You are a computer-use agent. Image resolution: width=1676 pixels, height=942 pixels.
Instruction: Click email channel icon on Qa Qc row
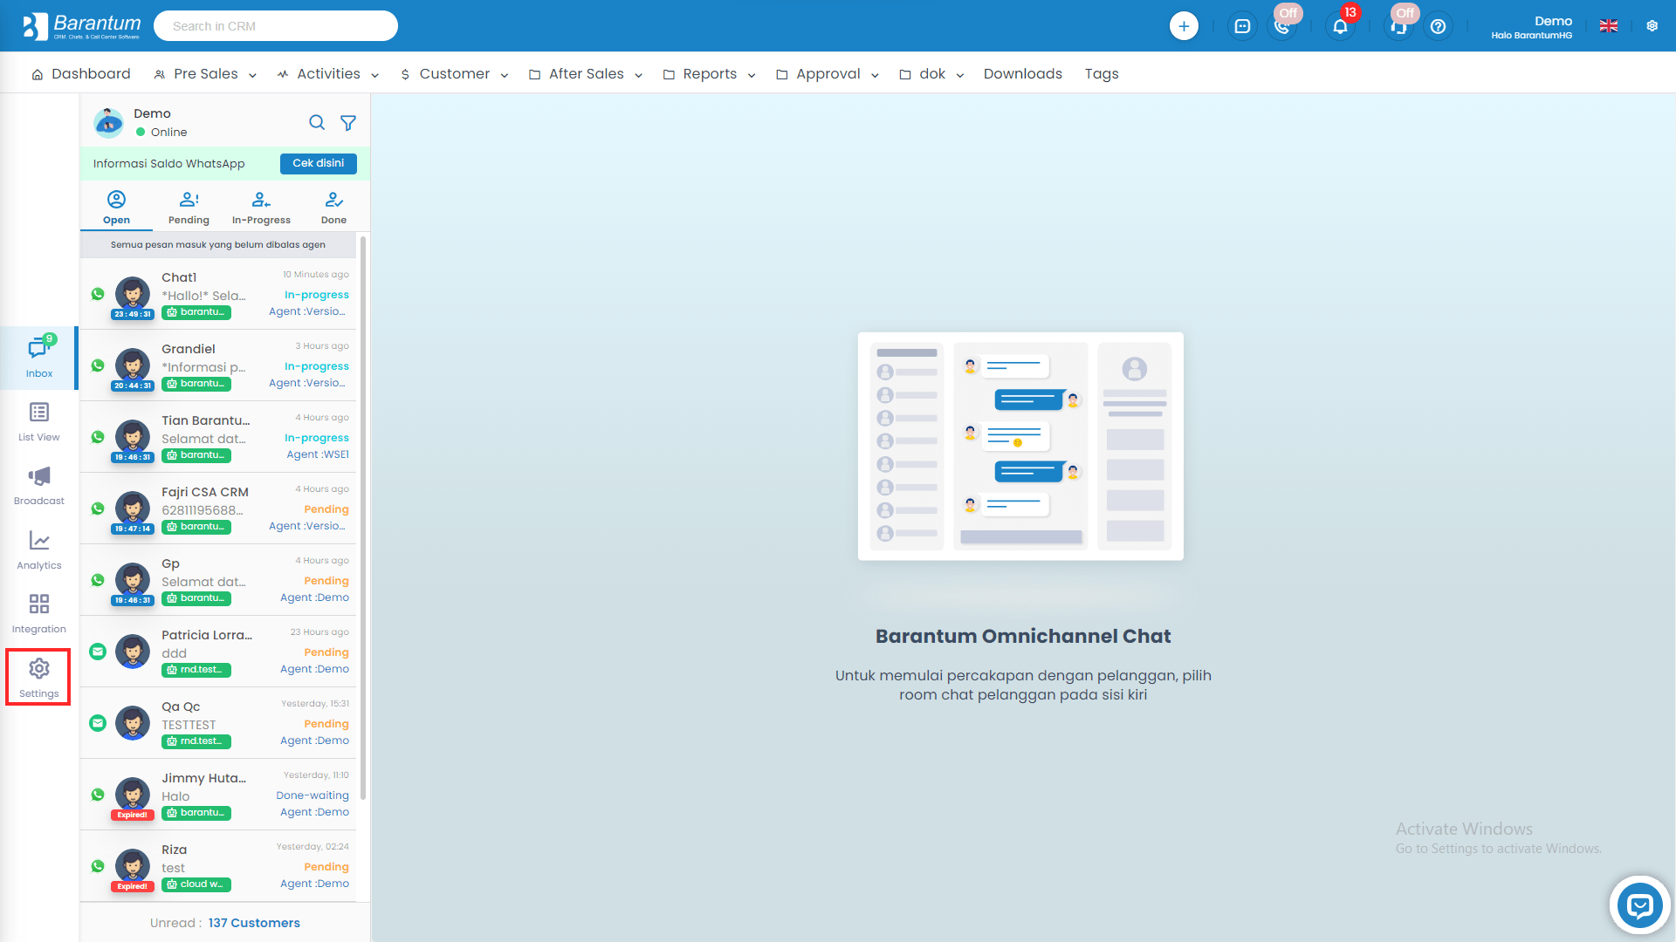tap(98, 723)
